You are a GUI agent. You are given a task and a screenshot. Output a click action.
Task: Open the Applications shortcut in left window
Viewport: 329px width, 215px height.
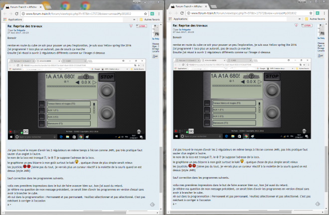tap(13, 19)
